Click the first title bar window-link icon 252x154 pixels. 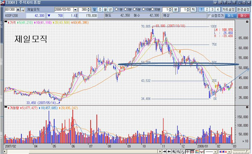(215, 2)
